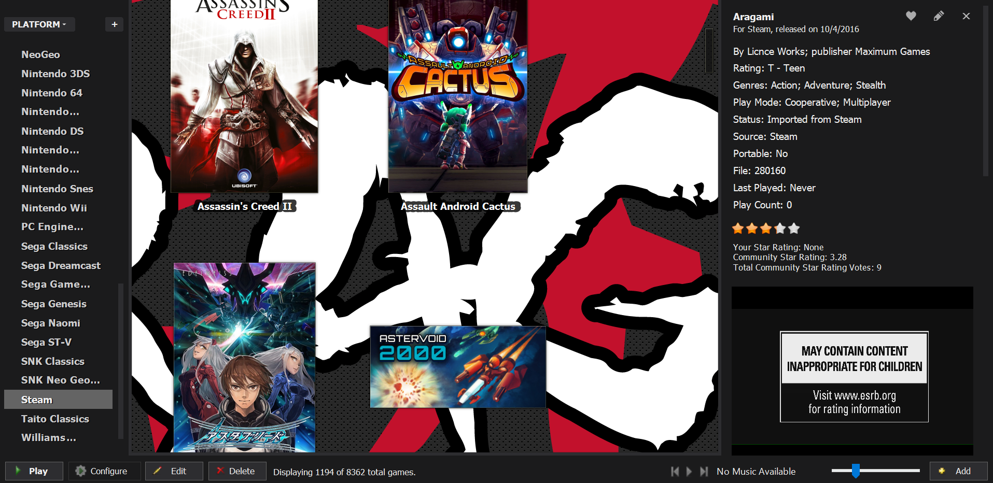Screen dimensions: 993x483
Task: Edit Aragami details via pencil icon
Action: [x=939, y=16]
